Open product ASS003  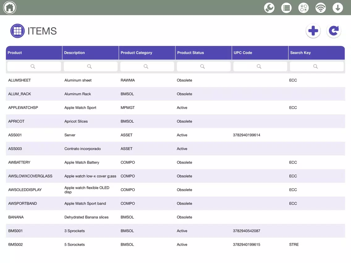click(x=15, y=149)
